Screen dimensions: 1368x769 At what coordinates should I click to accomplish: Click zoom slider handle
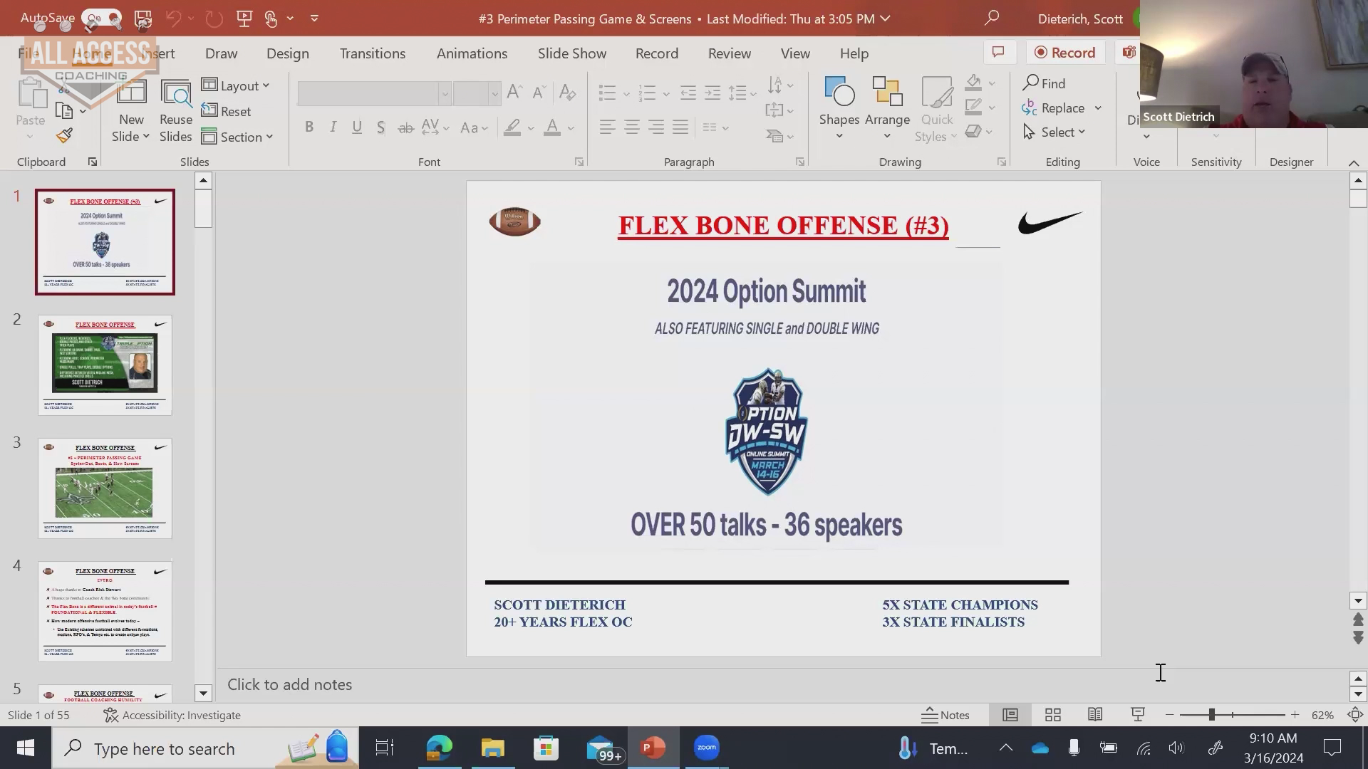click(x=1211, y=715)
